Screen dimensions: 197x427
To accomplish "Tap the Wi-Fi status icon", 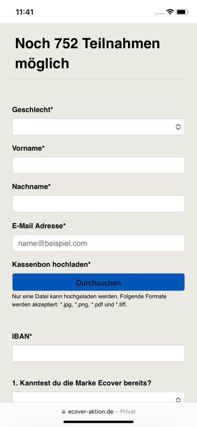I will pyautogui.click(x=170, y=12).
